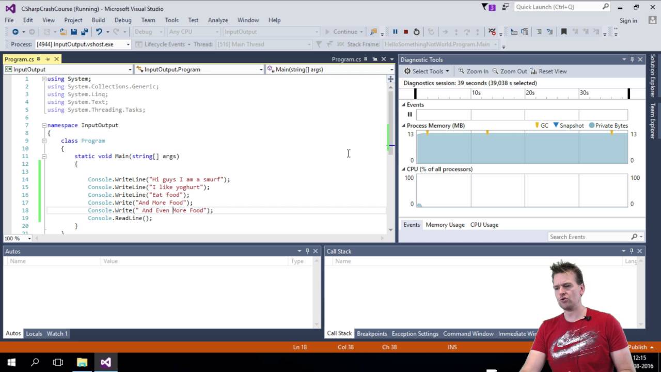This screenshot has width=661, height=372.
Task: Click the 20s mark on diagnostics timeline
Action: click(530, 93)
